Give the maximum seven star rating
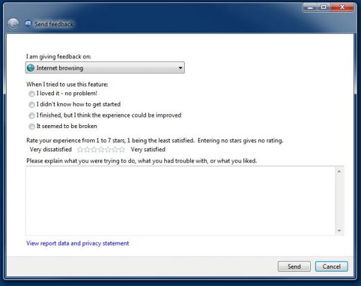This screenshot has height=286, width=361. [x=122, y=150]
